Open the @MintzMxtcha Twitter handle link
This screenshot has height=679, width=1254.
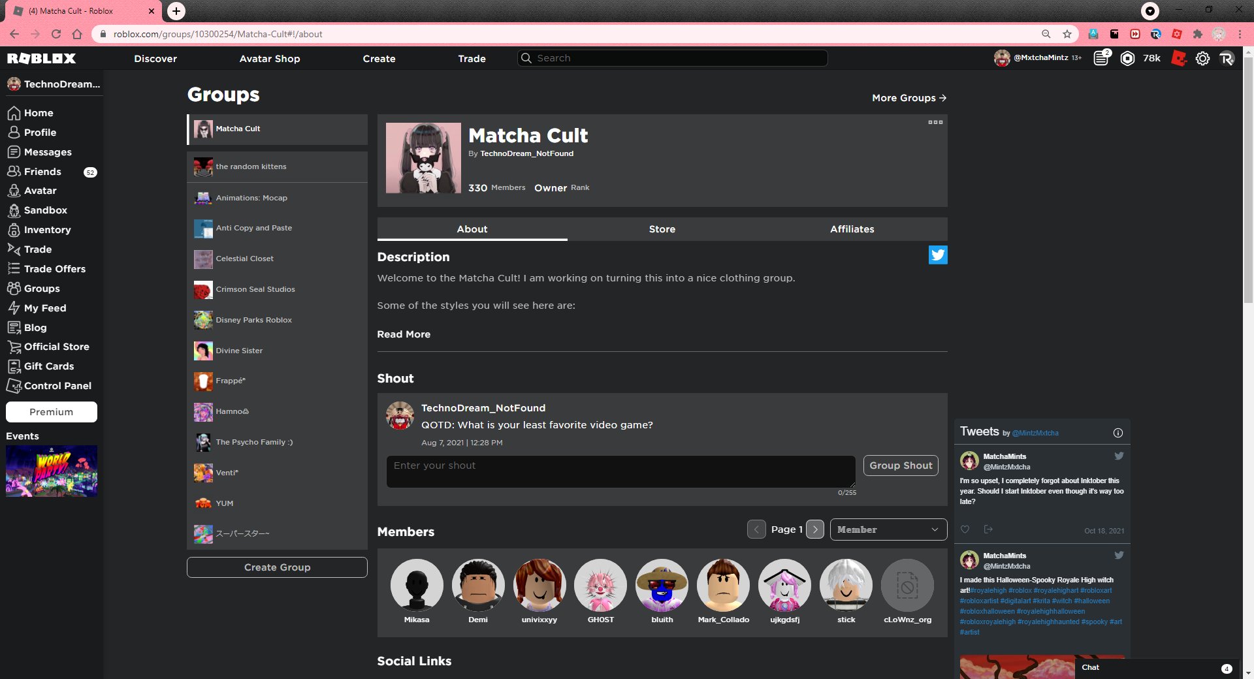point(1035,433)
